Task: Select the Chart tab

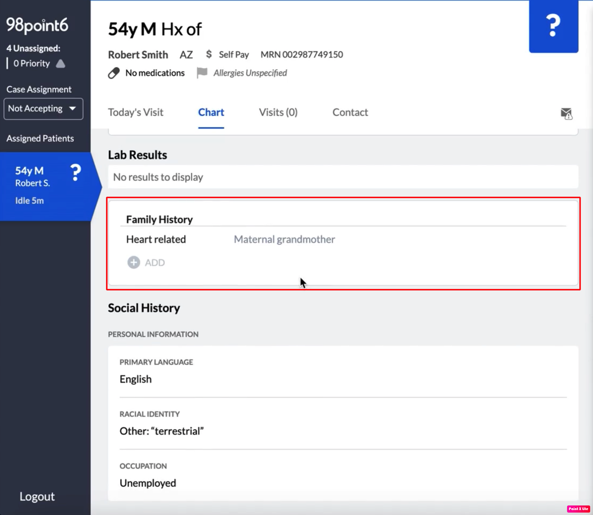Action: click(211, 112)
